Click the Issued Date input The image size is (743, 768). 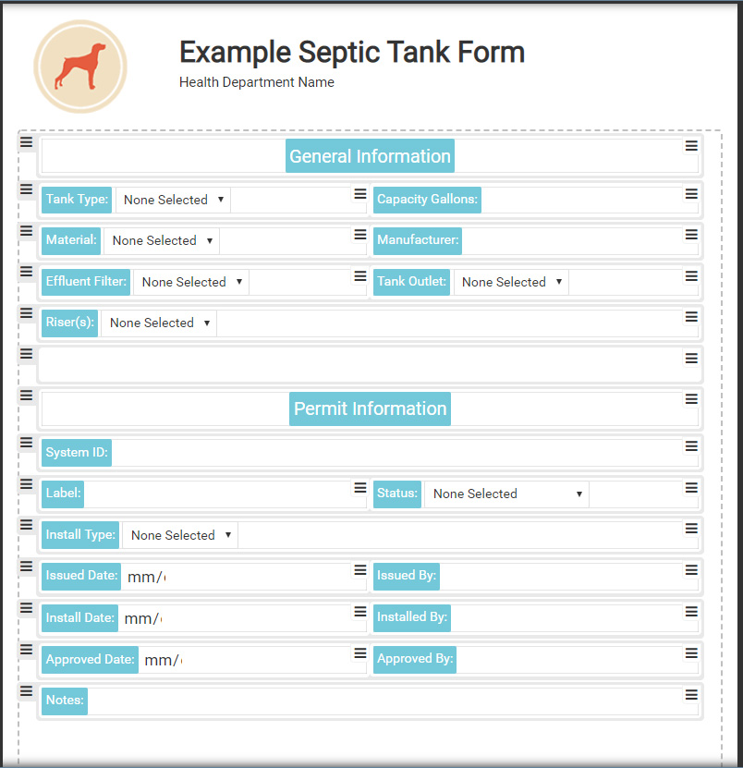(x=243, y=577)
